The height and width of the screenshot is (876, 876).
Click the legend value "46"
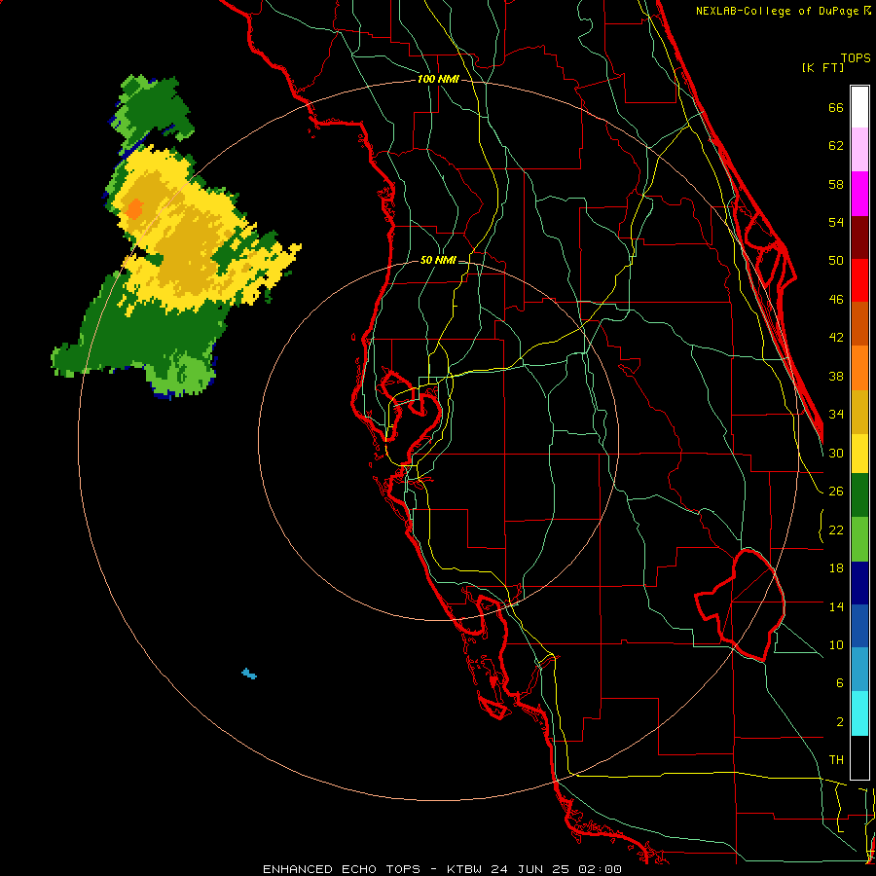pyautogui.click(x=836, y=300)
